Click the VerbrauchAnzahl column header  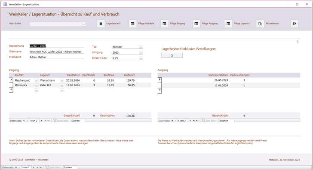tap(239, 75)
